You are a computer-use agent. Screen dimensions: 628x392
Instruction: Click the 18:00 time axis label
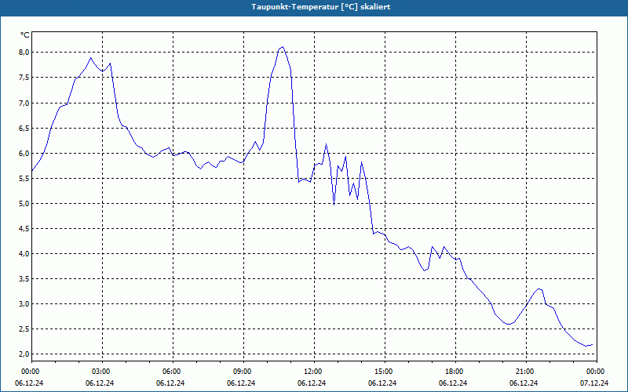pos(455,372)
